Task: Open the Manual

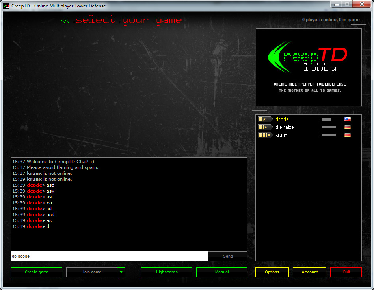Action: [222, 272]
